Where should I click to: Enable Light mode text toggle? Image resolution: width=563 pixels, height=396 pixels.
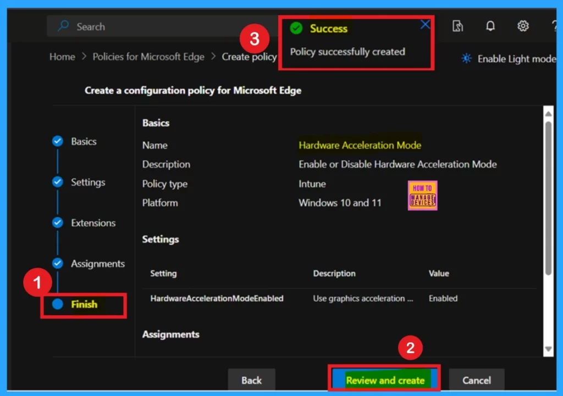click(516, 59)
